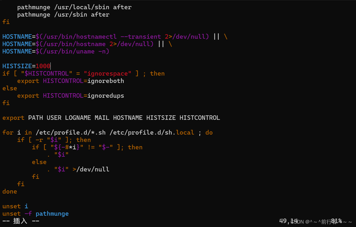356x227 pixels.
Task: Click MAIL in the export variables line
Action: 102,118
